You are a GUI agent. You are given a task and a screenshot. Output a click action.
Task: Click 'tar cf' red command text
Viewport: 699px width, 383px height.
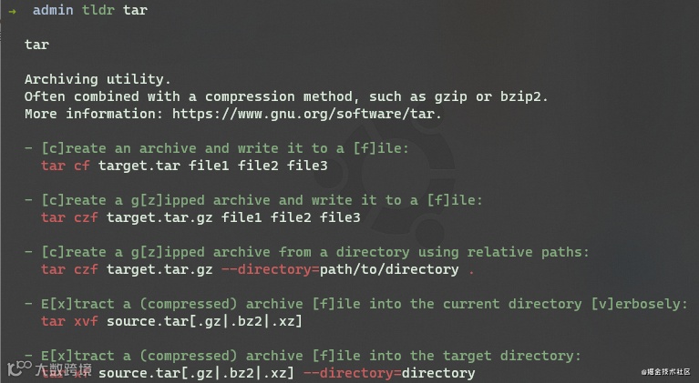(x=65, y=166)
